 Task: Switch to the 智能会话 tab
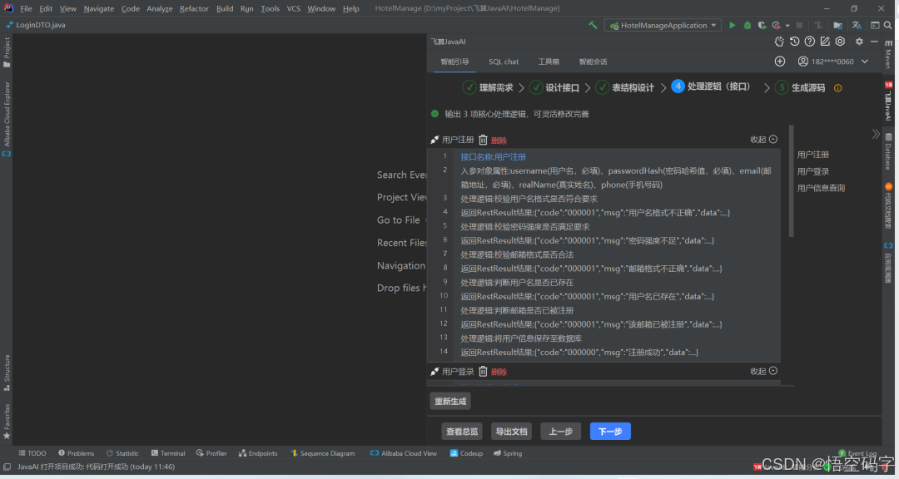click(x=593, y=62)
